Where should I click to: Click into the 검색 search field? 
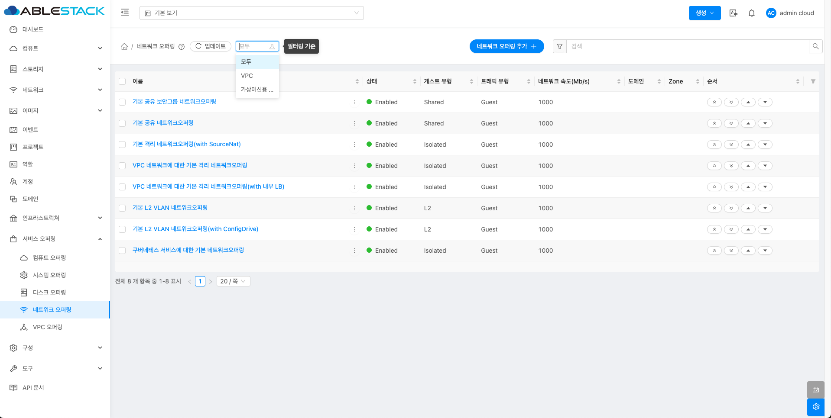(x=687, y=46)
